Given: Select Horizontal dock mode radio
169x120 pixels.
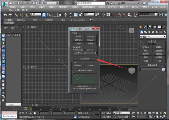Looking at the screenshot, I should (74, 50).
